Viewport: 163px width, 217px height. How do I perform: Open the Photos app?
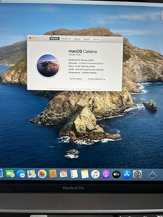[x=42, y=174]
